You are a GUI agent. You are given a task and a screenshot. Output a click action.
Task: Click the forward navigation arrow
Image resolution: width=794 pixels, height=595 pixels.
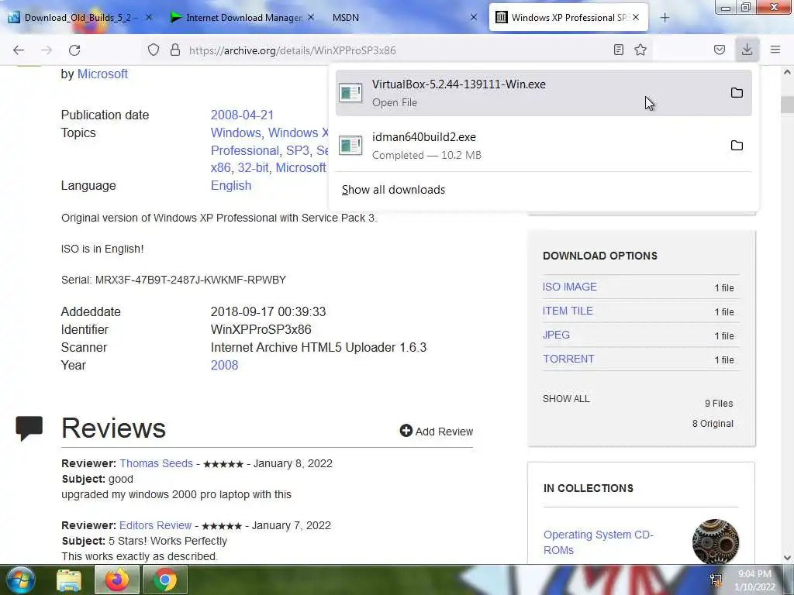click(47, 50)
